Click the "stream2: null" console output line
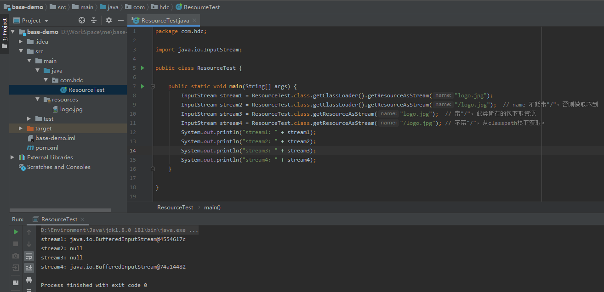This screenshot has height=292, width=604. point(62,248)
